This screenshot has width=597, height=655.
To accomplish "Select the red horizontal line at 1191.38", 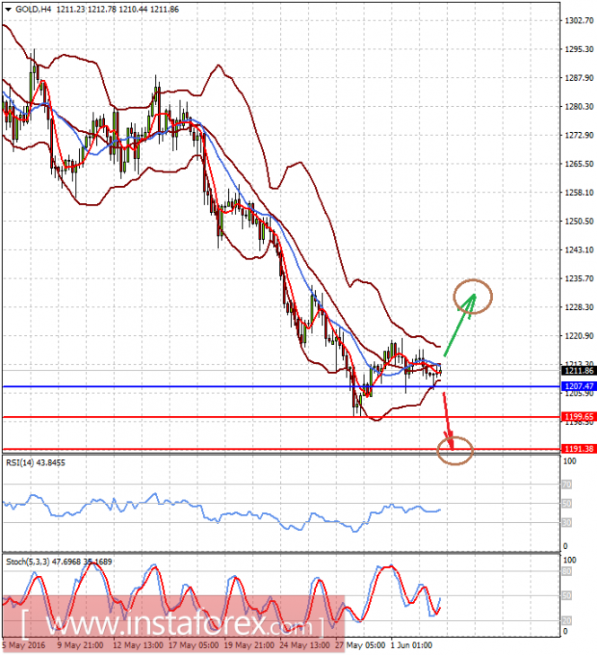I will [281, 449].
